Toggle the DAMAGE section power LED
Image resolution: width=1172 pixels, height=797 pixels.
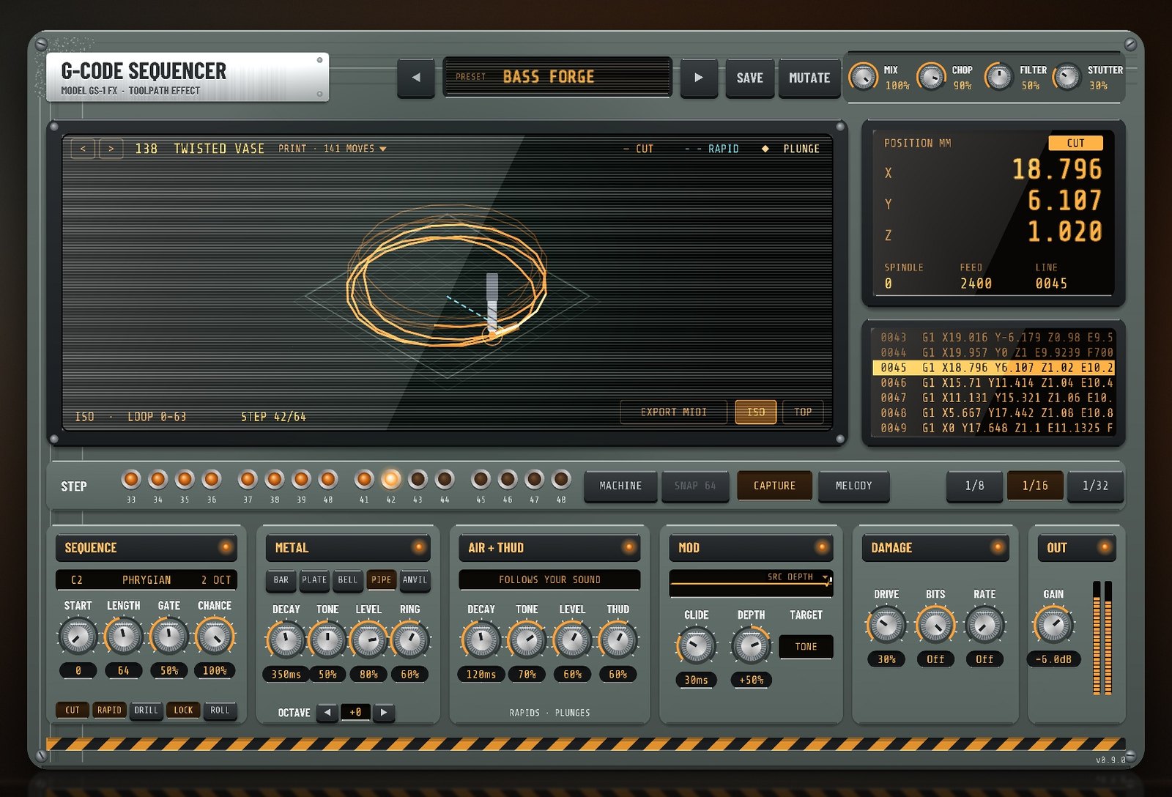tap(997, 547)
